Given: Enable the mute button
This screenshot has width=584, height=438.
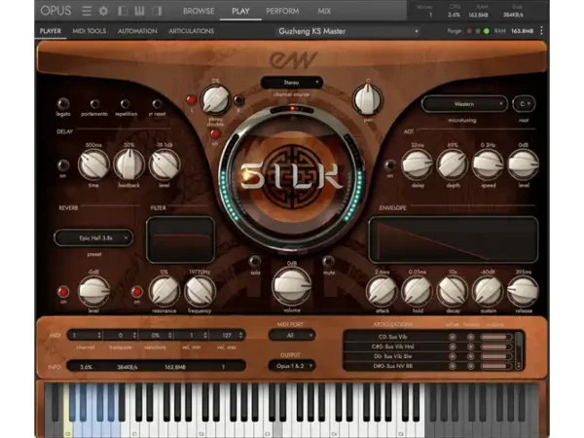Looking at the screenshot, I should (x=329, y=261).
